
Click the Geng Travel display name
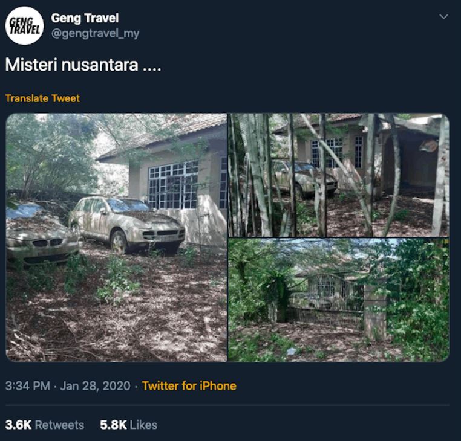[x=85, y=18]
